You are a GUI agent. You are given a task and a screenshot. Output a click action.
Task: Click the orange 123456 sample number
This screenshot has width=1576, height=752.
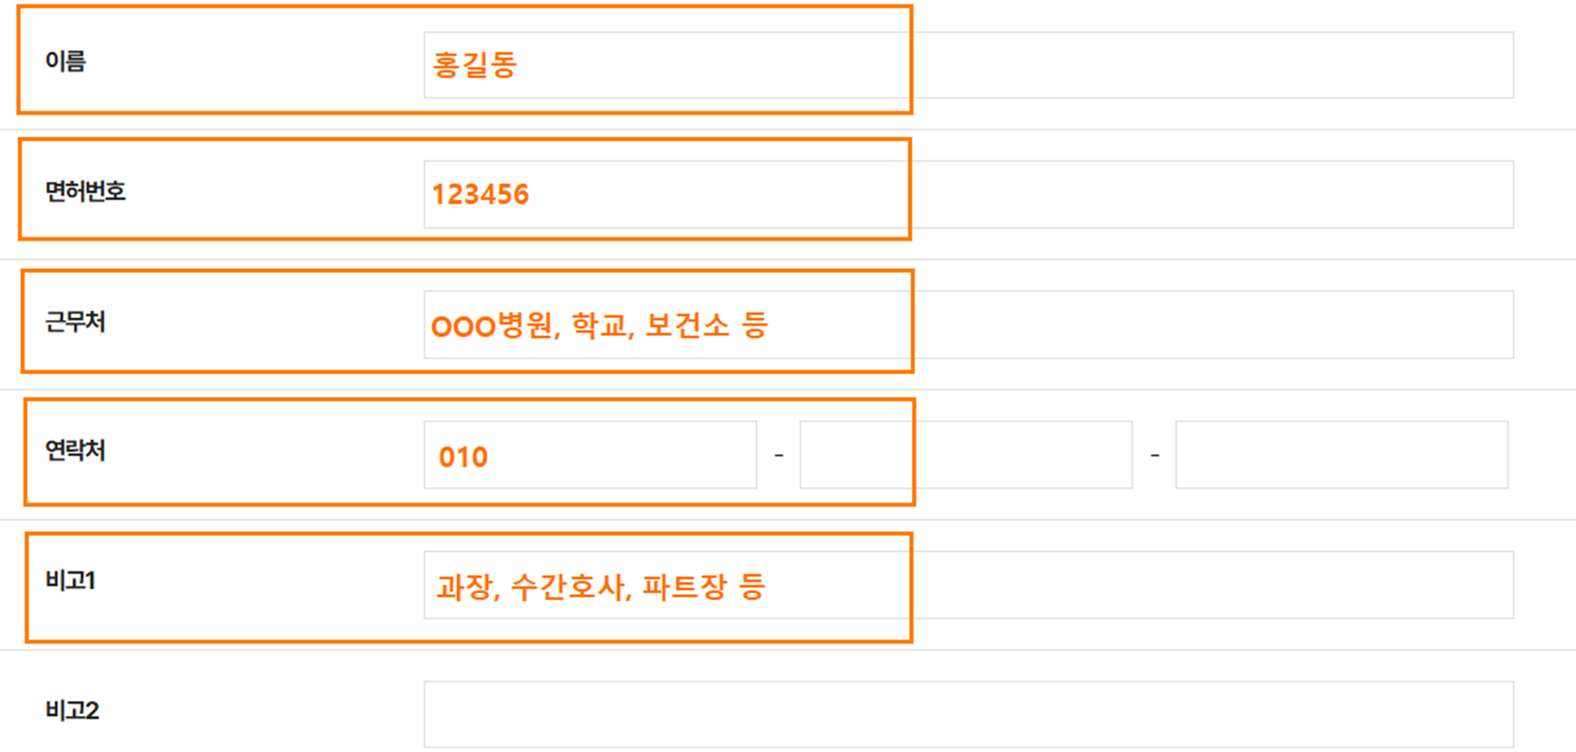tap(481, 195)
